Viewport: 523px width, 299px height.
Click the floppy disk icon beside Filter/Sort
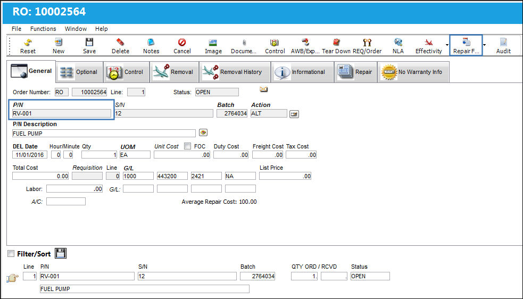(61, 253)
